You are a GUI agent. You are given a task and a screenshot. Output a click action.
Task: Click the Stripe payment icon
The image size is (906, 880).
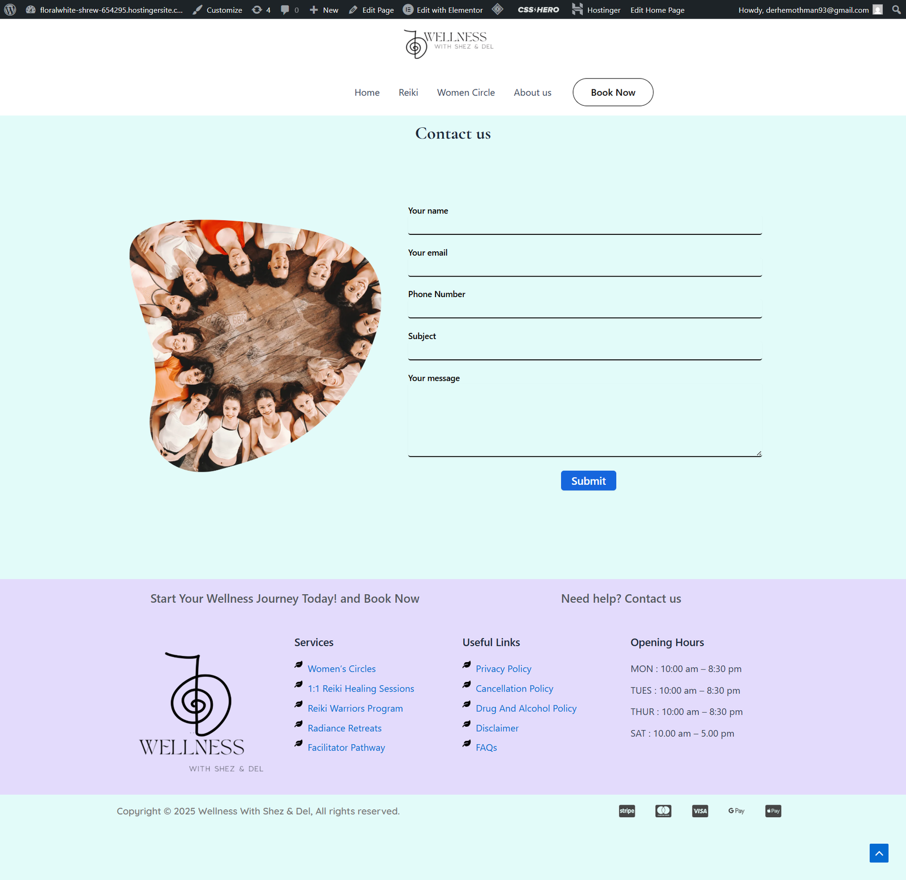(627, 811)
